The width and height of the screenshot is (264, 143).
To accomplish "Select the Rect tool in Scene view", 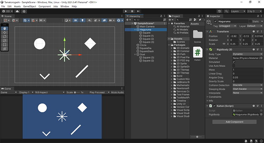I will [4, 45].
